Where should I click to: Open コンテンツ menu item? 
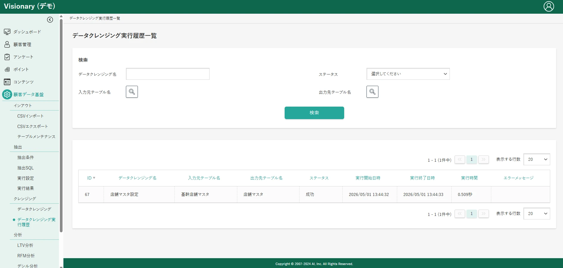24,82
